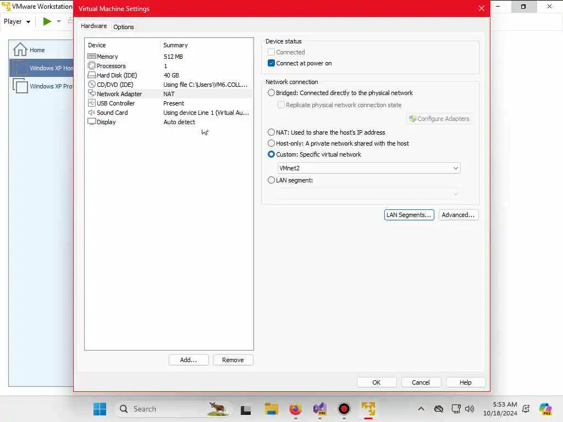The height and width of the screenshot is (422, 563).
Task: Click Configure Adapters button
Action: coord(439,119)
